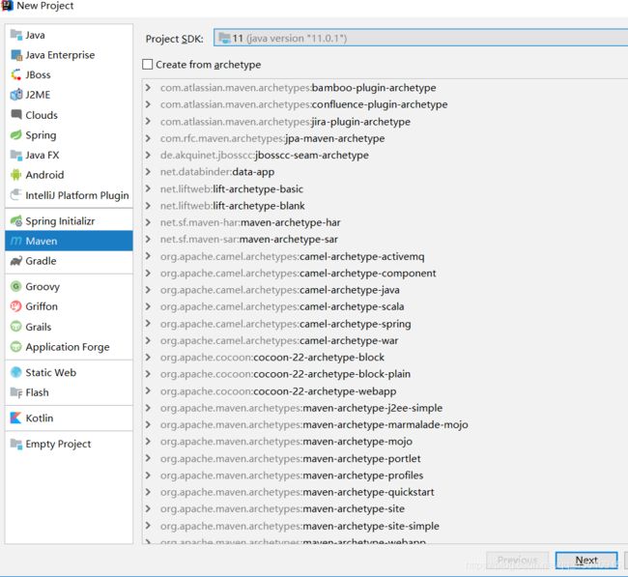
Task: Click the Application Forge icon
Action: pos(16,347)
